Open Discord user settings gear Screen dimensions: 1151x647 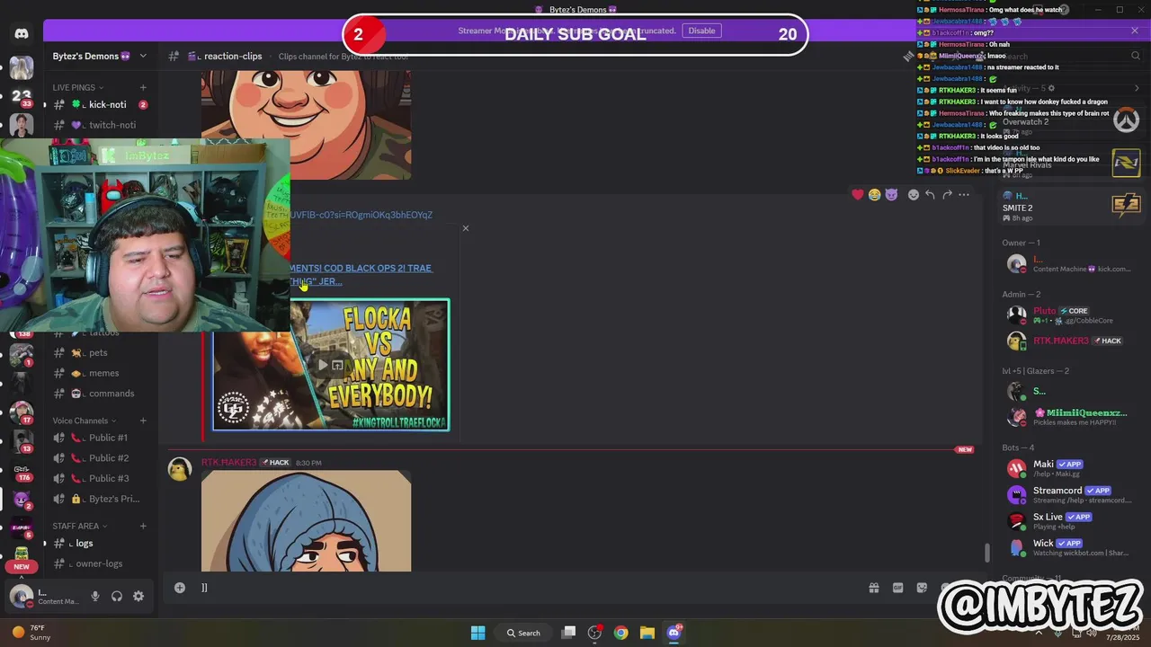point(138,596)
